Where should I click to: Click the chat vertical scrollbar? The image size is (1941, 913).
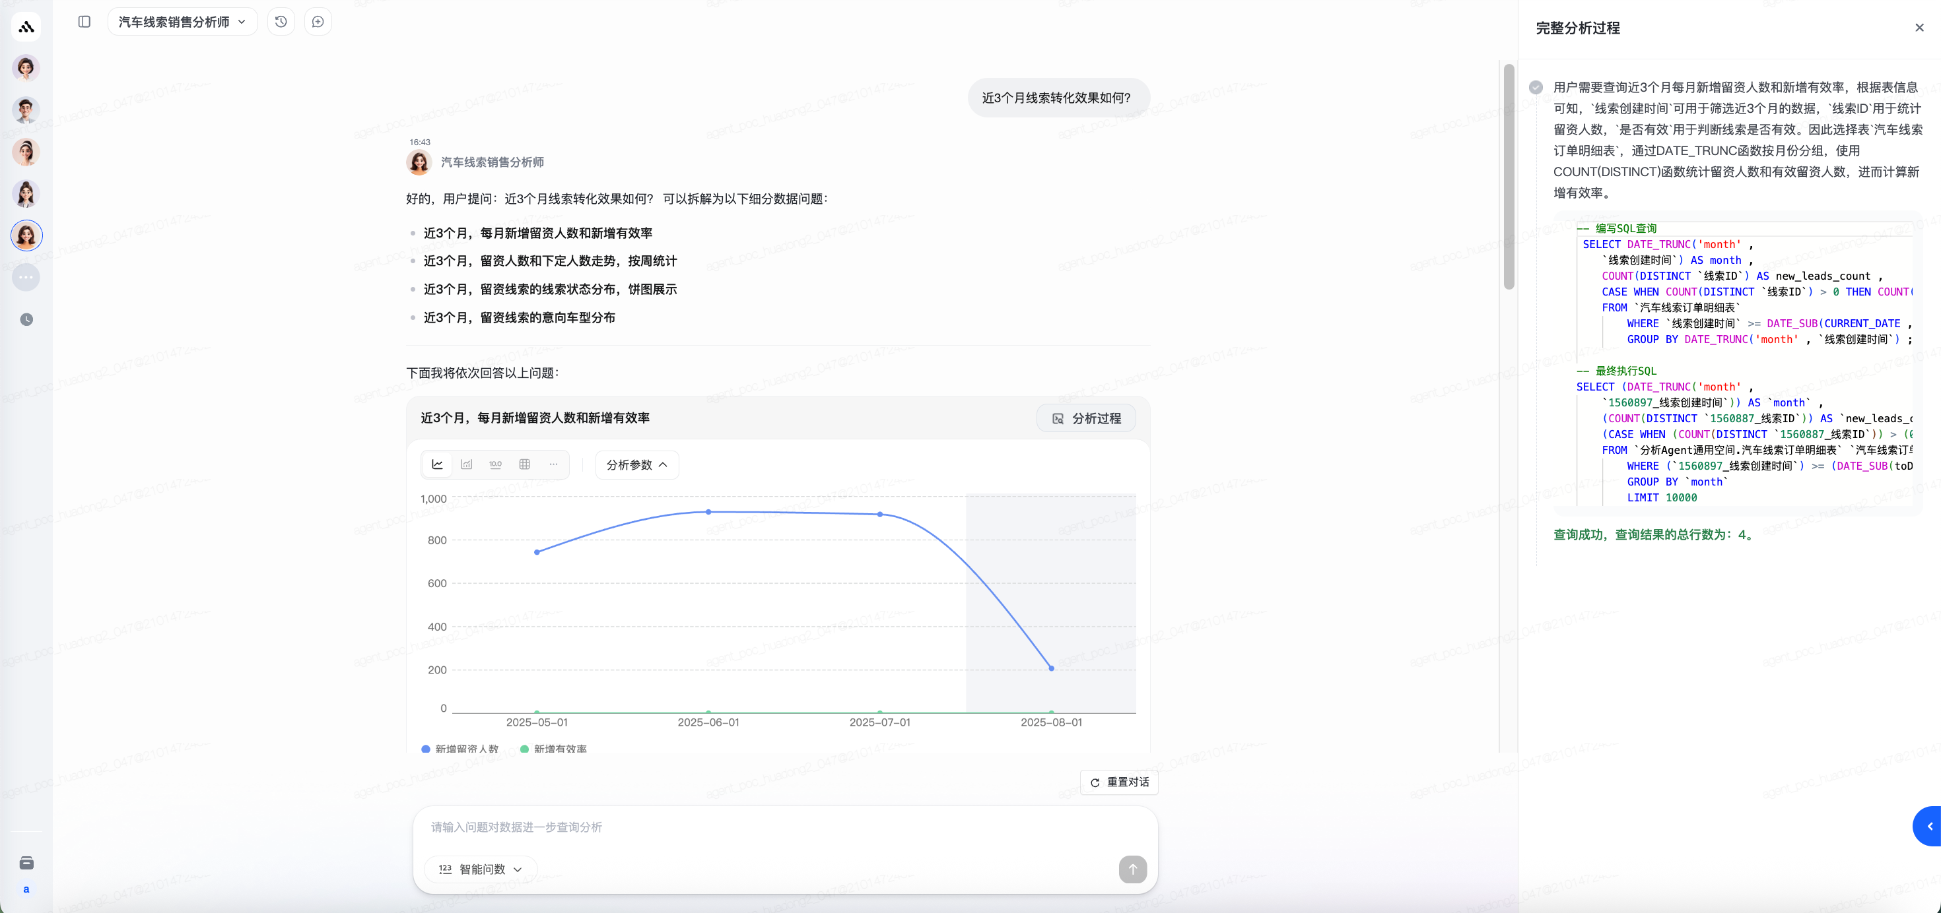[x=1509, y=177]
